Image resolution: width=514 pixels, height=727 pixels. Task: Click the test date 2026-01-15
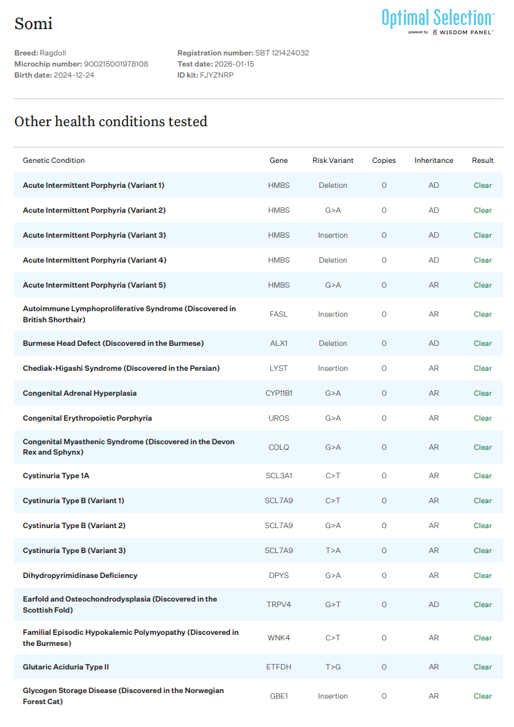234,64
